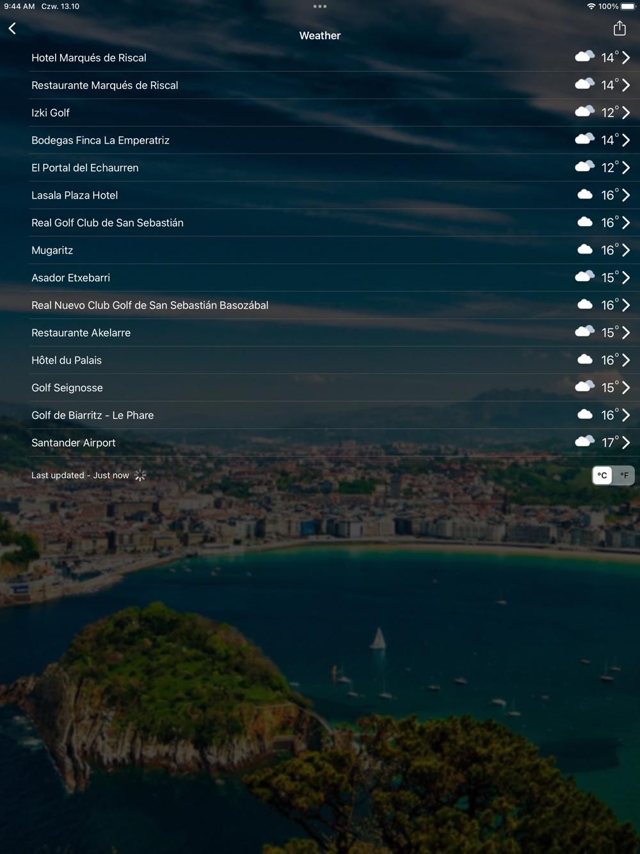Expand Izki Golf forecast chevron
The image size is (640, 854).
[x=626, y=113]
